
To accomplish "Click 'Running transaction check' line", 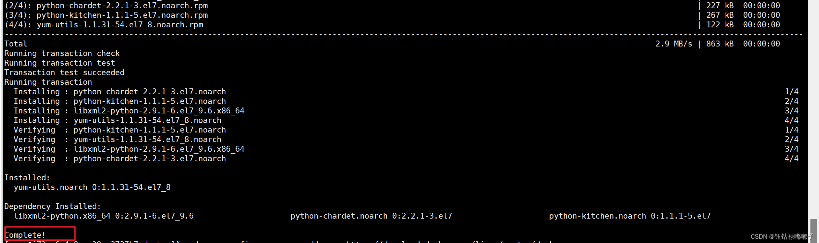I will tap(62, 53).
